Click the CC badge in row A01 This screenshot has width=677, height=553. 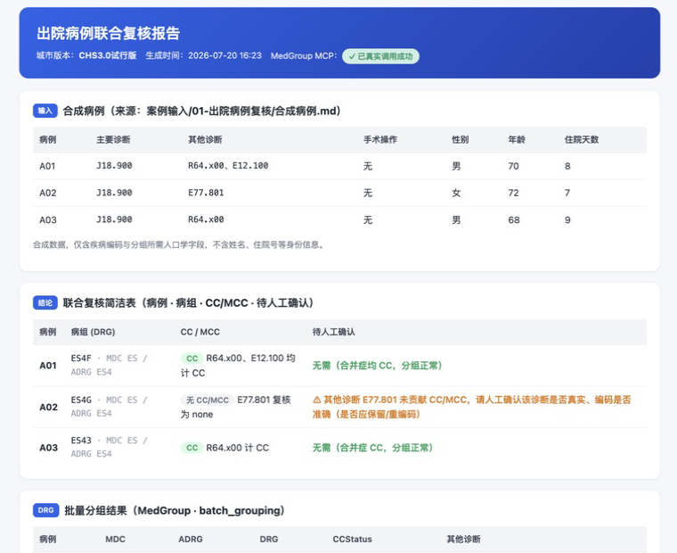[192, 359]
